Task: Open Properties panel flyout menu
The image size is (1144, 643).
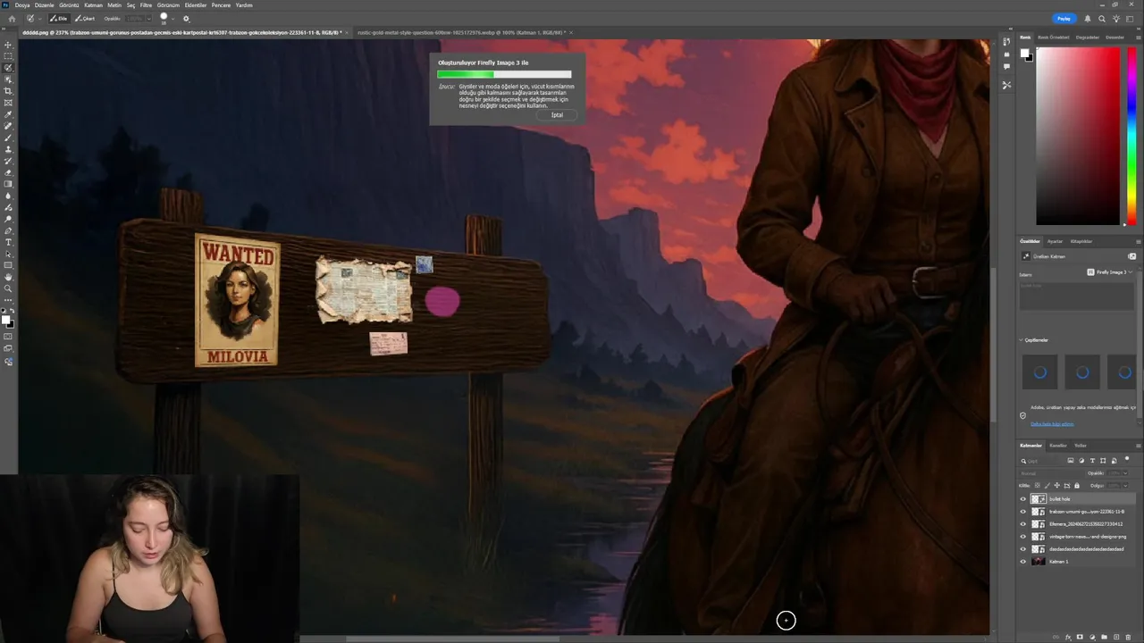Action: tap(1138, 241)
